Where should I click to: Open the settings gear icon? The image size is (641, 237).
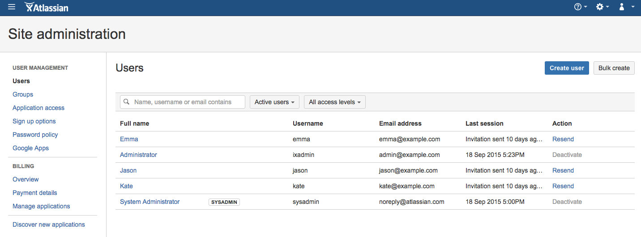(600, 7)
